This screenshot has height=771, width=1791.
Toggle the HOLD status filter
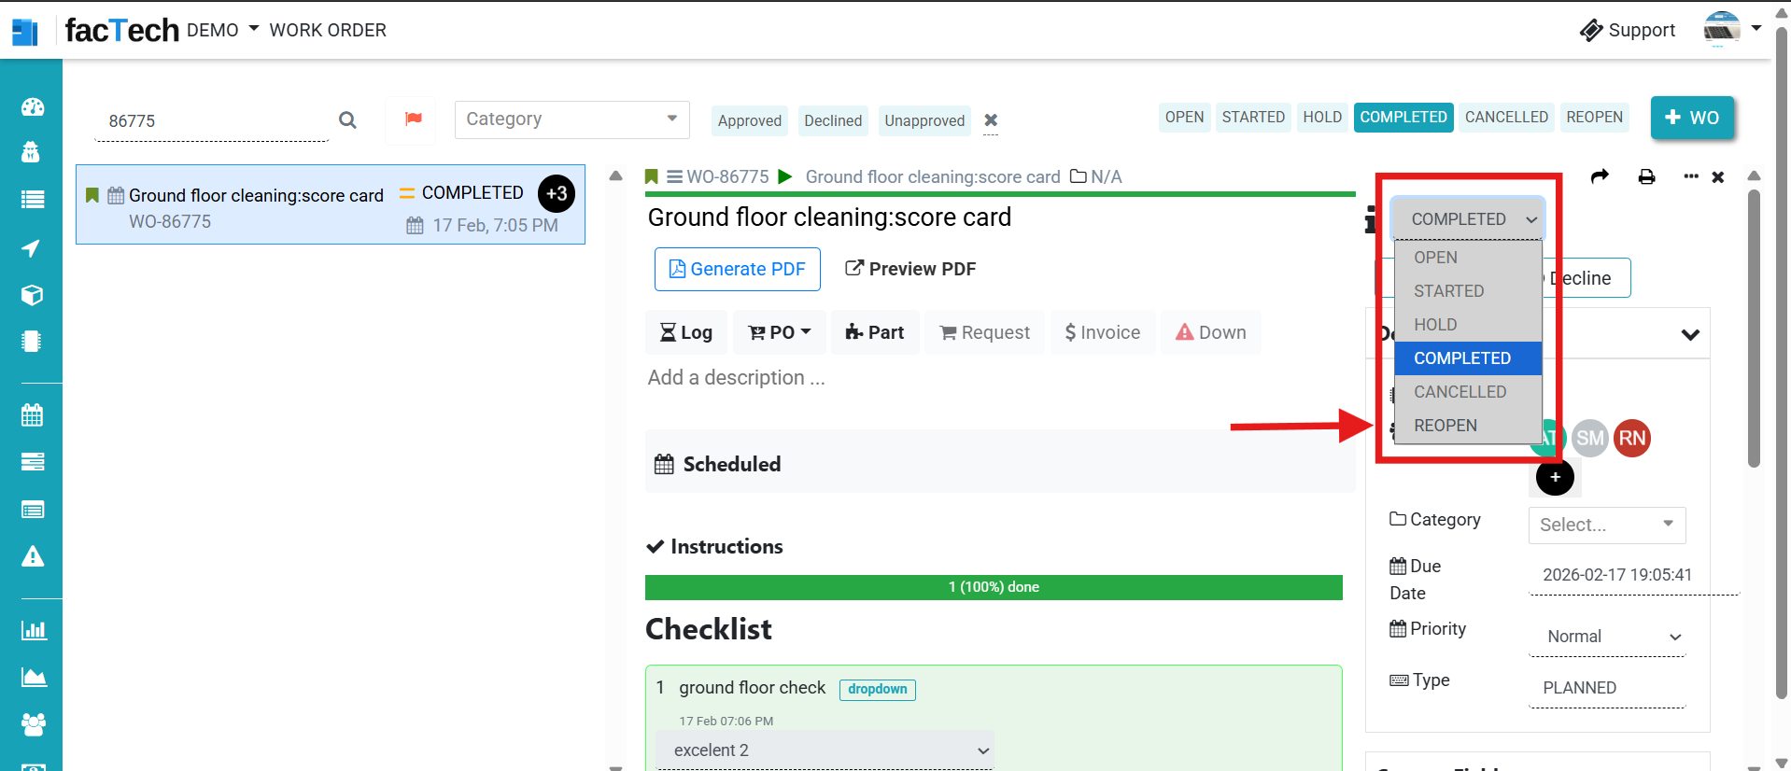pos(1321,118)
